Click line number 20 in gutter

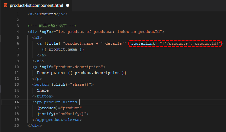(17, 125)
